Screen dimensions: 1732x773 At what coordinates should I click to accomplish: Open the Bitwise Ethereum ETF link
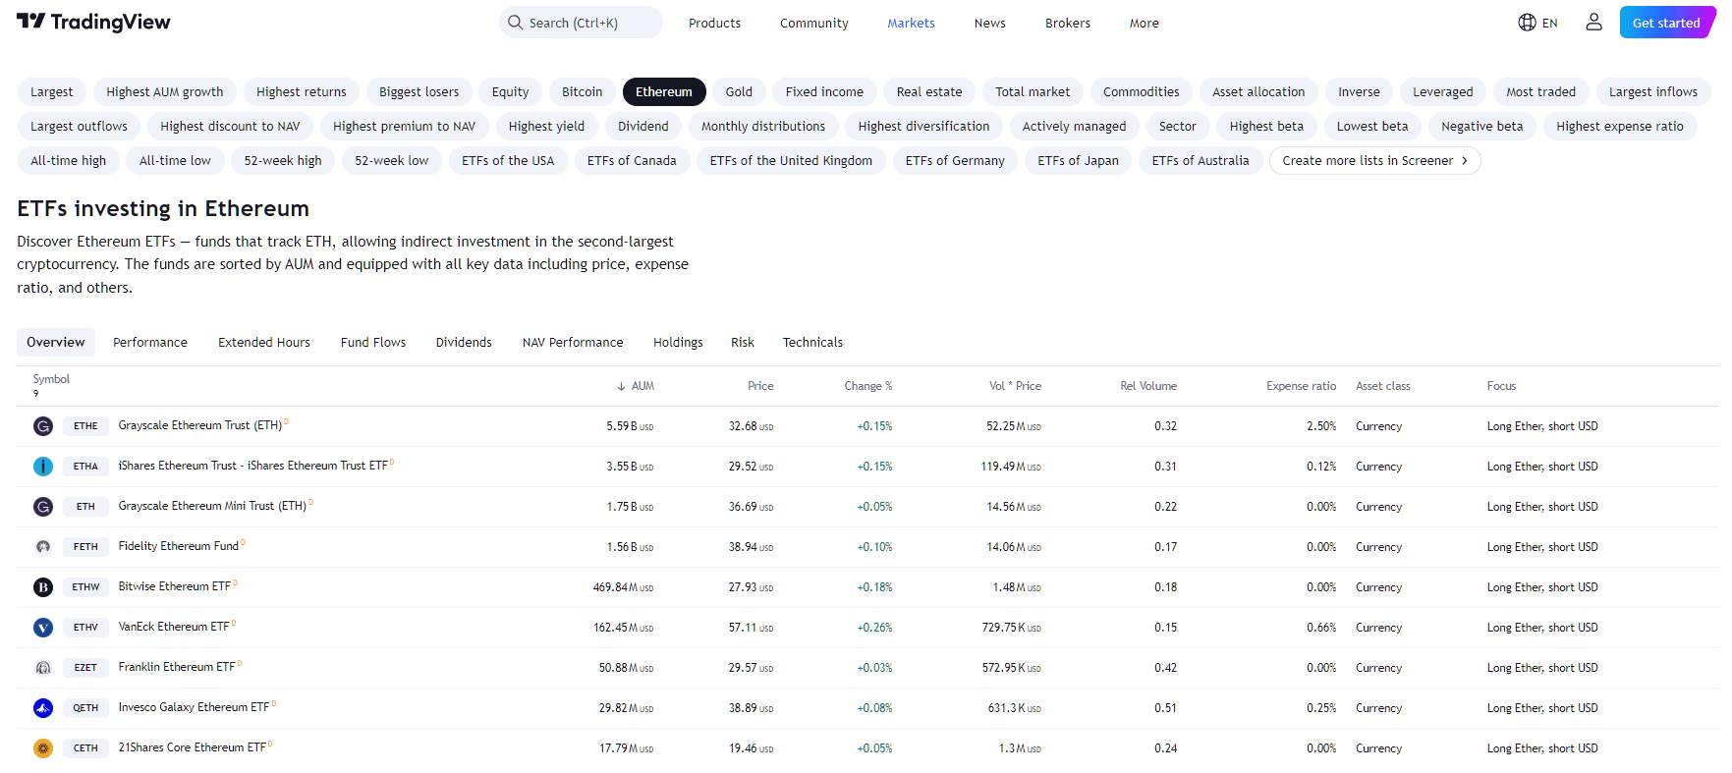coord(175,586)
